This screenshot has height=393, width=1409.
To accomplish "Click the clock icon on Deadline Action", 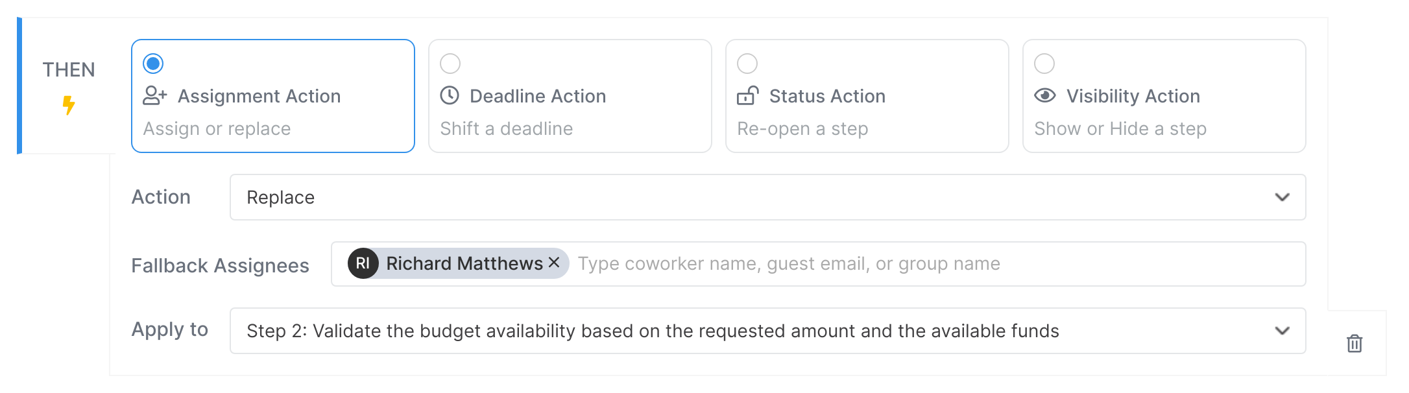I will tap(450, 95).
